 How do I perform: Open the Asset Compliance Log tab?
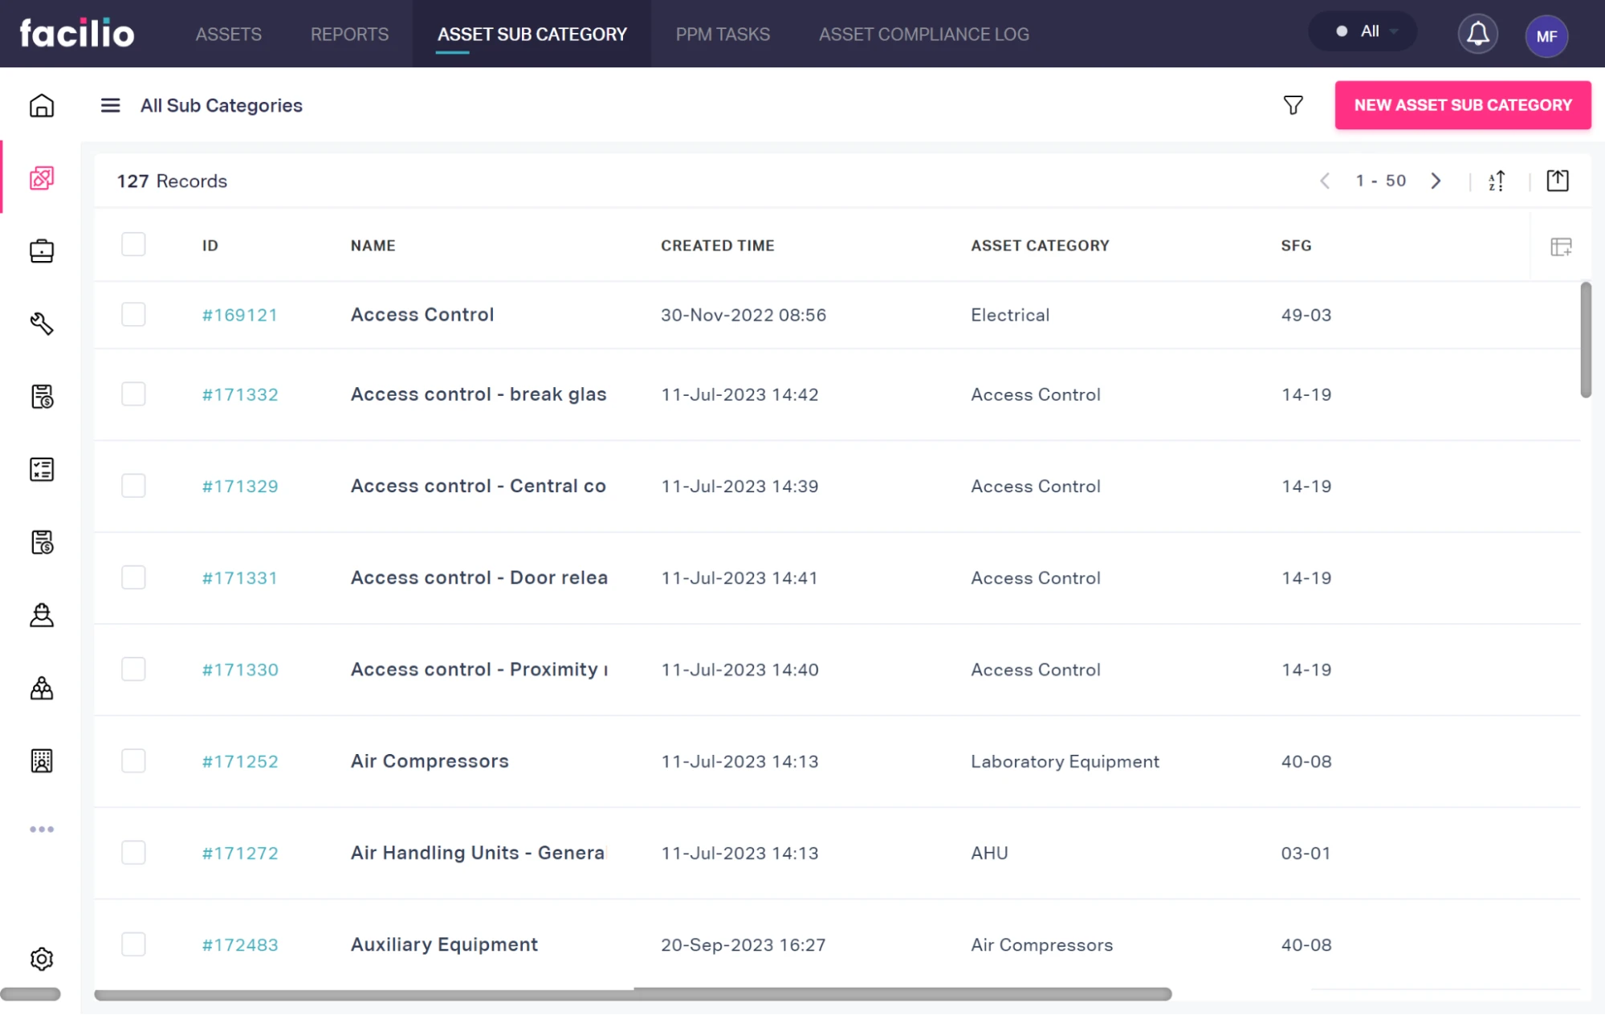(923, 35)
